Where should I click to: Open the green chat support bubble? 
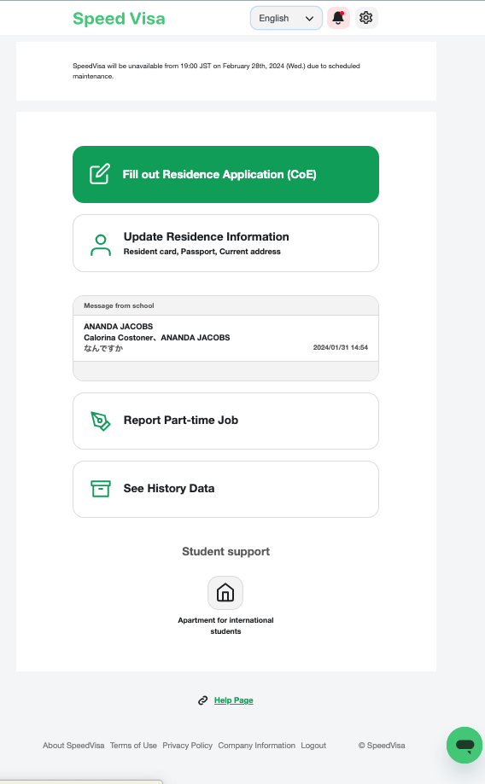point(465,745)
